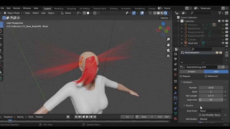230x129 pixels.
Task: Switch to the Shading workspace tab
Action: [x=114, y=9]
